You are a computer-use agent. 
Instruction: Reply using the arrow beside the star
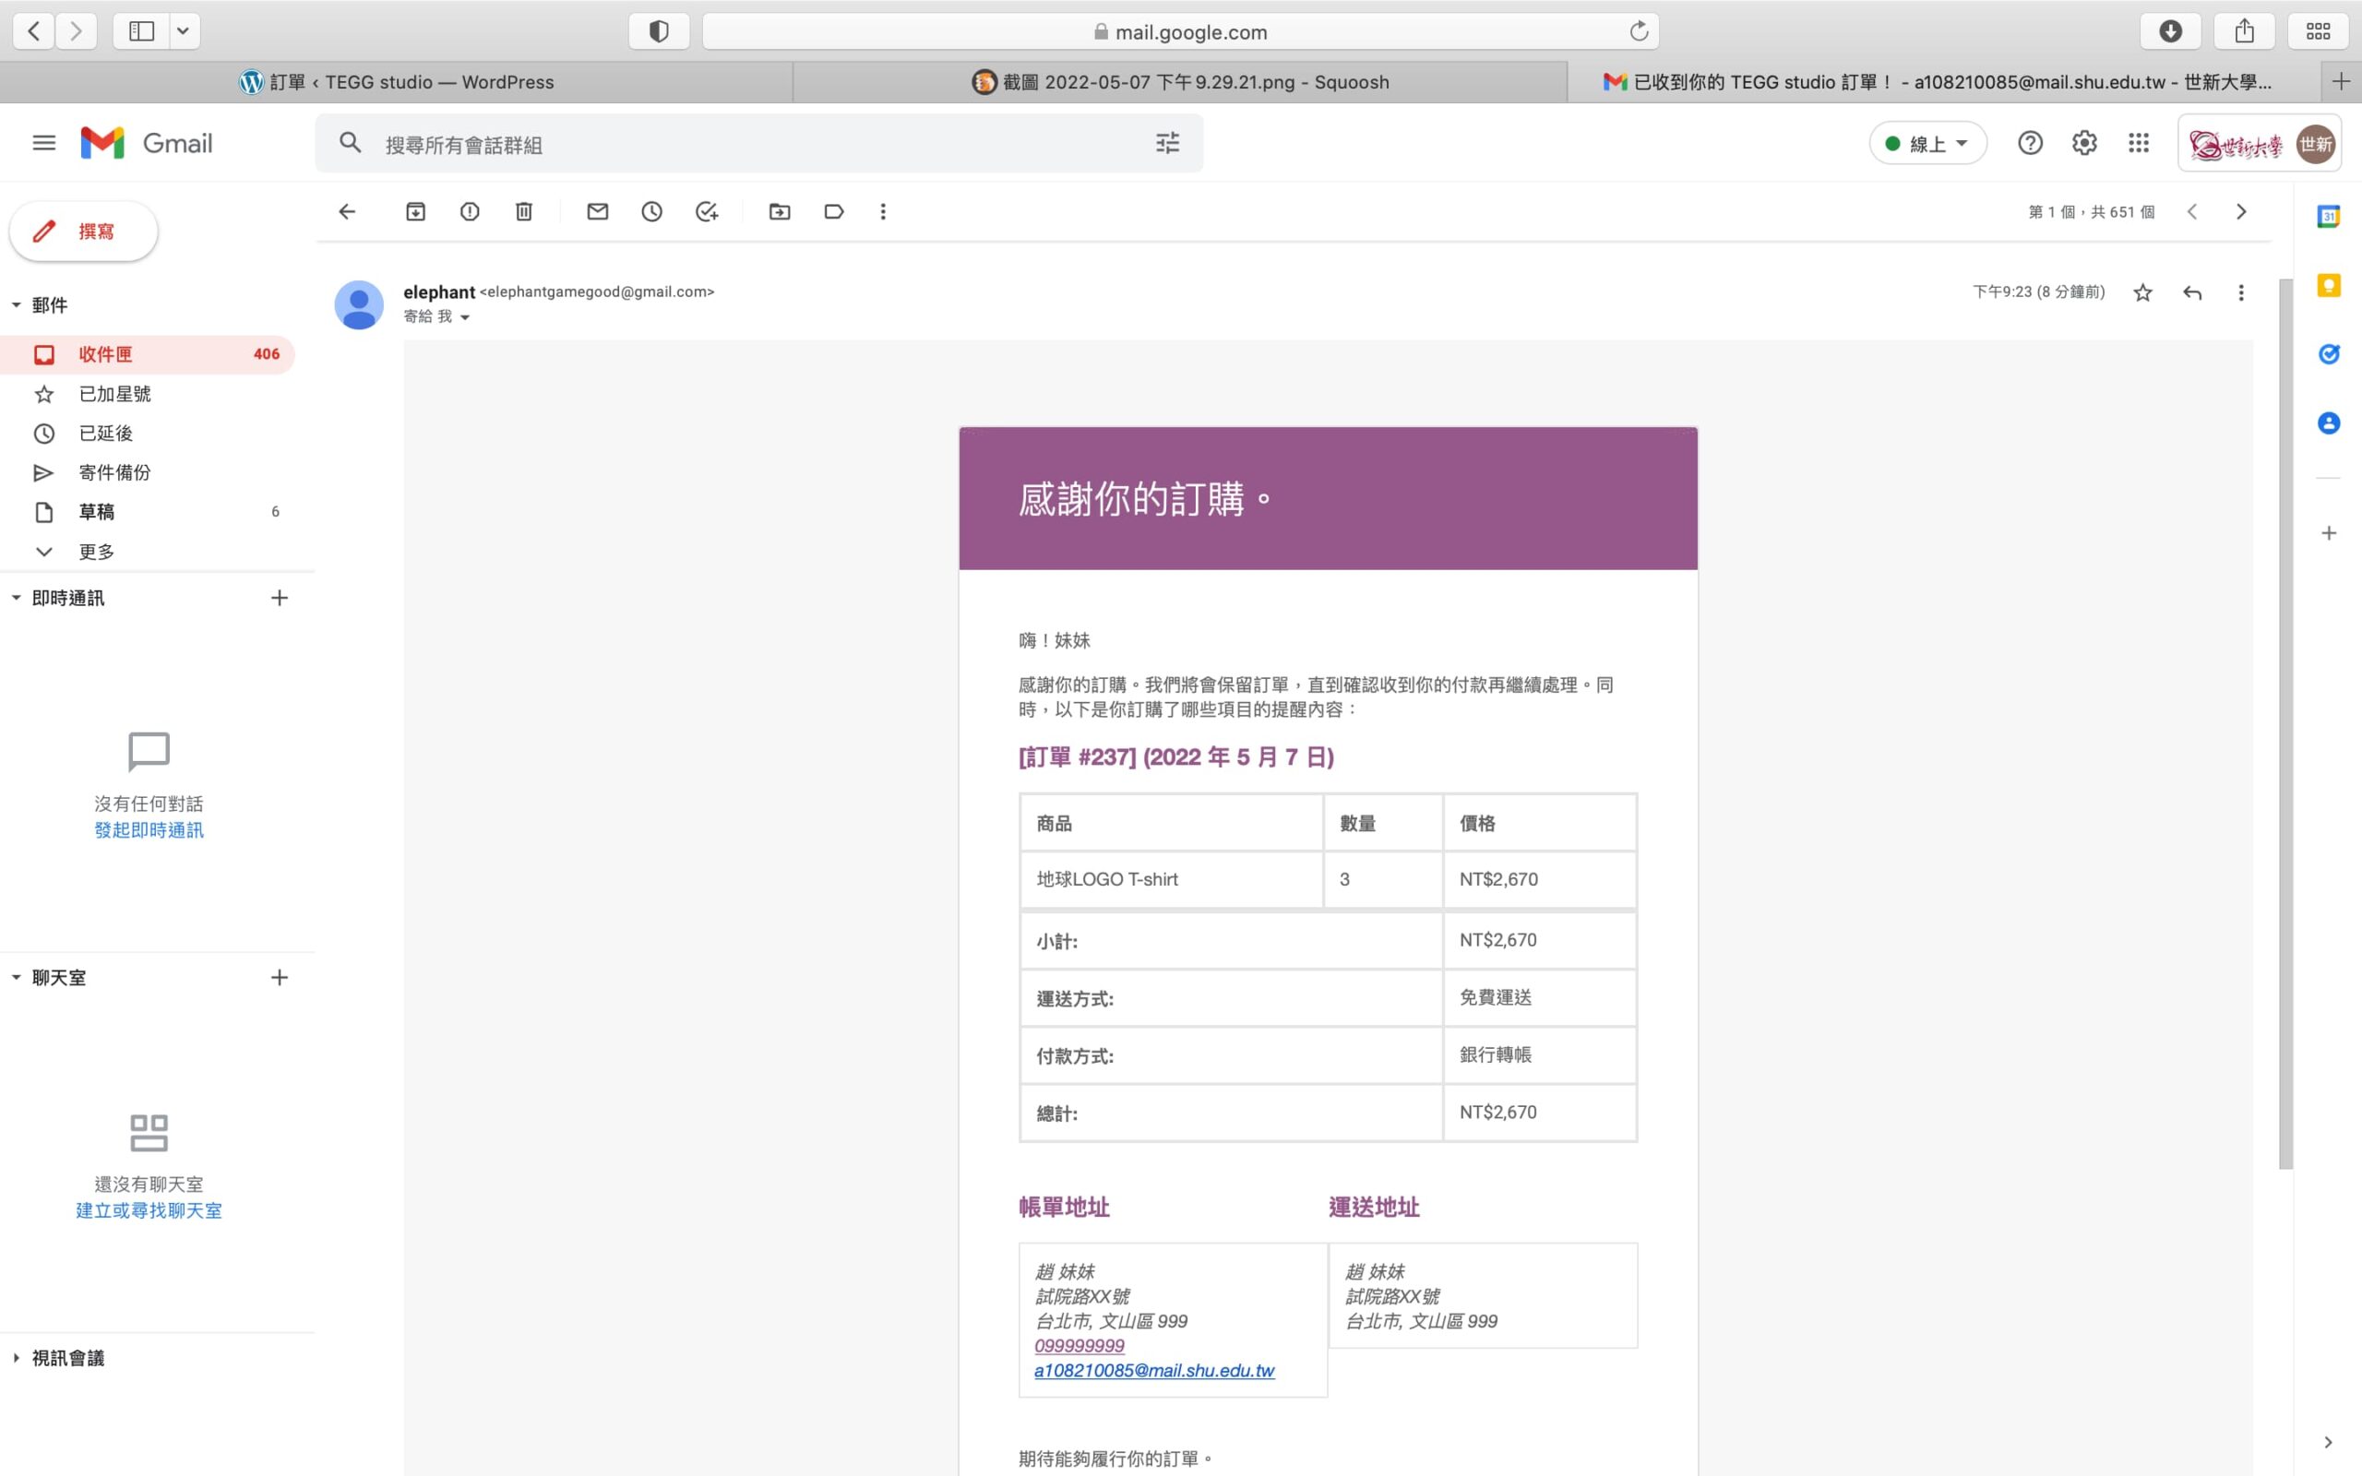click(2192, 292)
